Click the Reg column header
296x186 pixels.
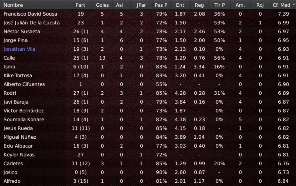200,5
